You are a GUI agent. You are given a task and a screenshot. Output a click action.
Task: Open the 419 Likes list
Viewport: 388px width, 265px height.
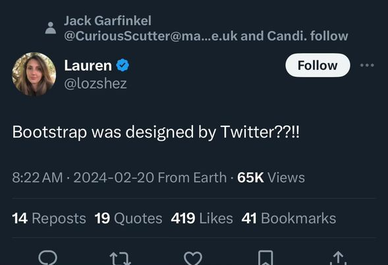pos(202,218)
